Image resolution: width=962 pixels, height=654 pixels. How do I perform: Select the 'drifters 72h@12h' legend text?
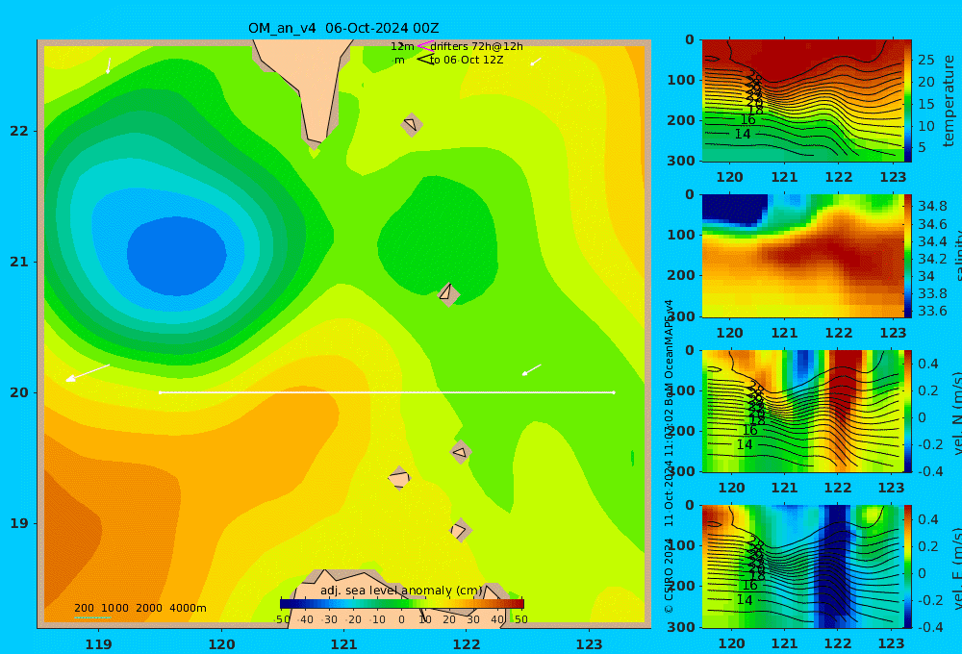pyautogui.click(x=477, y=46)
